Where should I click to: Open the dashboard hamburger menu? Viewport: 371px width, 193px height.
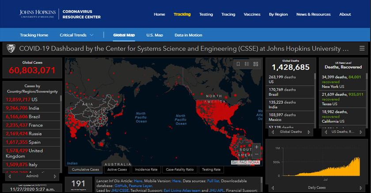click(x=362, y=49)
